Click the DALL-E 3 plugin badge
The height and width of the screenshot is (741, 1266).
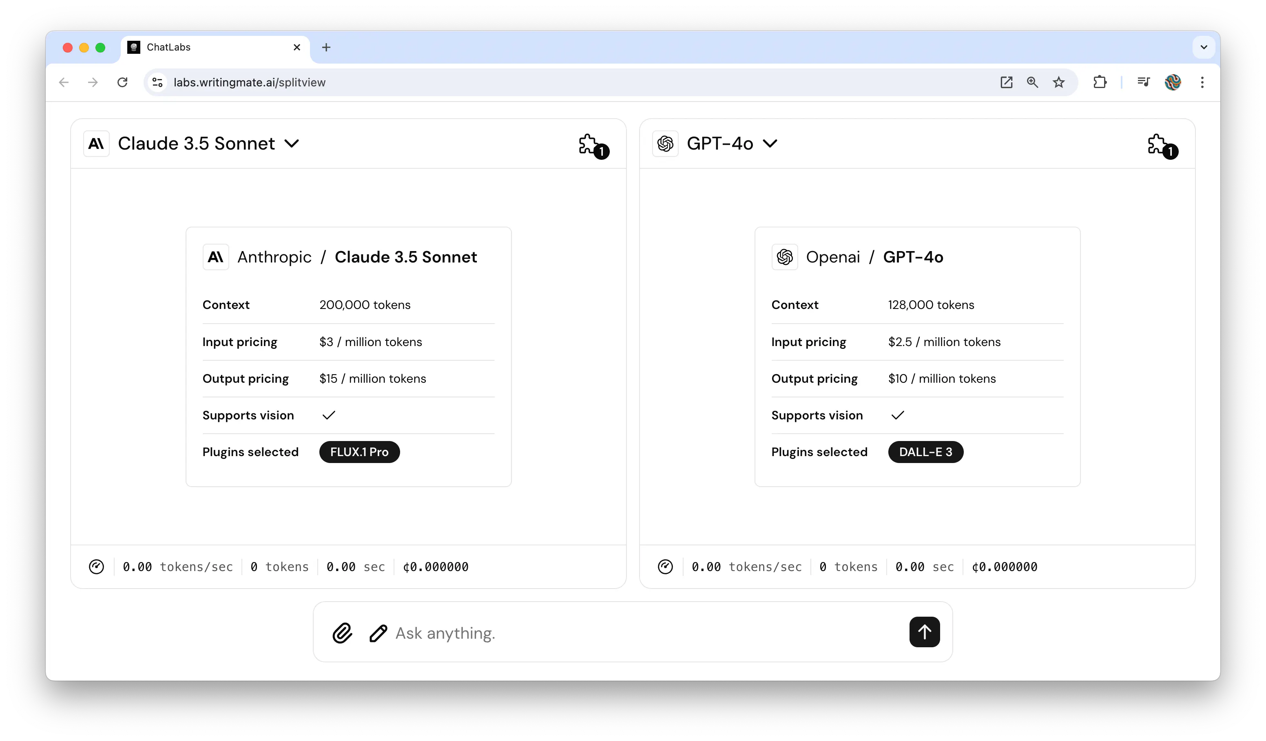(x=925, y=452)
